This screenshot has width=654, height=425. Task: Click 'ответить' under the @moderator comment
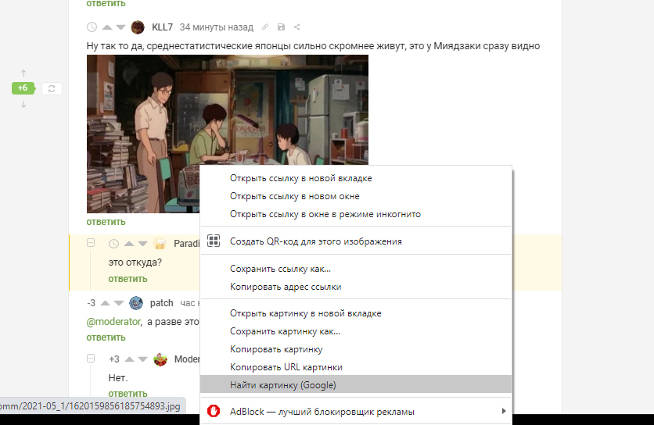tap(106, 337)
